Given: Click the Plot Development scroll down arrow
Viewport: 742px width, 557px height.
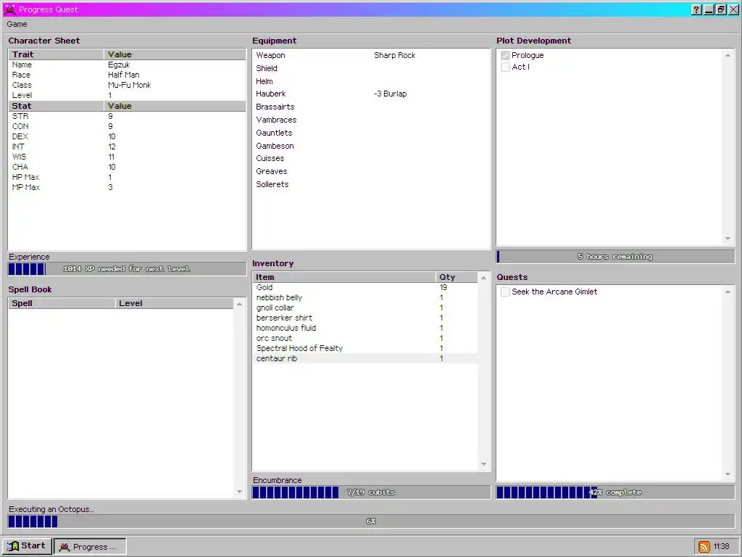Looking at the screenshot, I should click(728, 239).
